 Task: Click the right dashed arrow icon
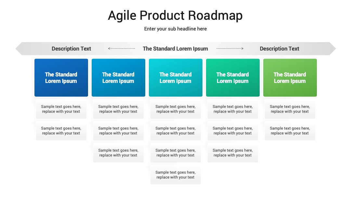coord(230,48)
